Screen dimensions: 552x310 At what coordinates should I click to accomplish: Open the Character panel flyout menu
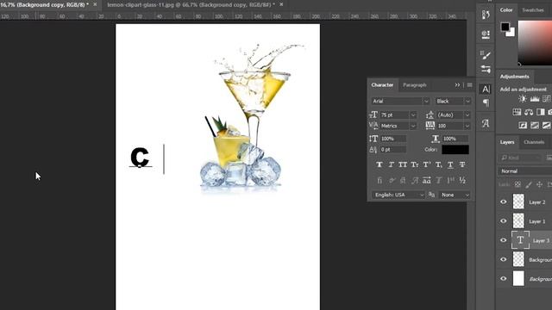click(x=469, y=85)
